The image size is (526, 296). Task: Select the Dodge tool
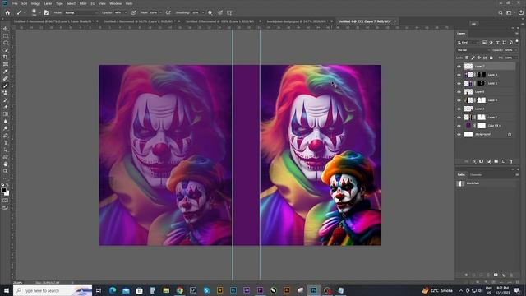6,128
